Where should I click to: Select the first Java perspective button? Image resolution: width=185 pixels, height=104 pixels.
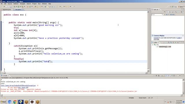[x=175, y=7]
